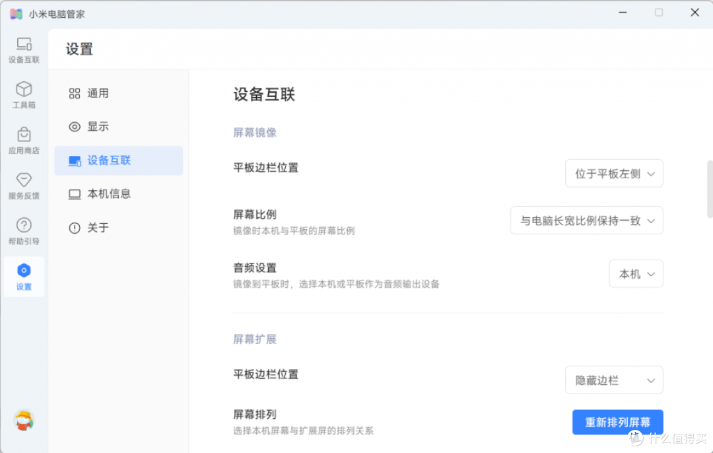
Task: Click the 小米电脑管家 app logo
Action: [16, 14]
